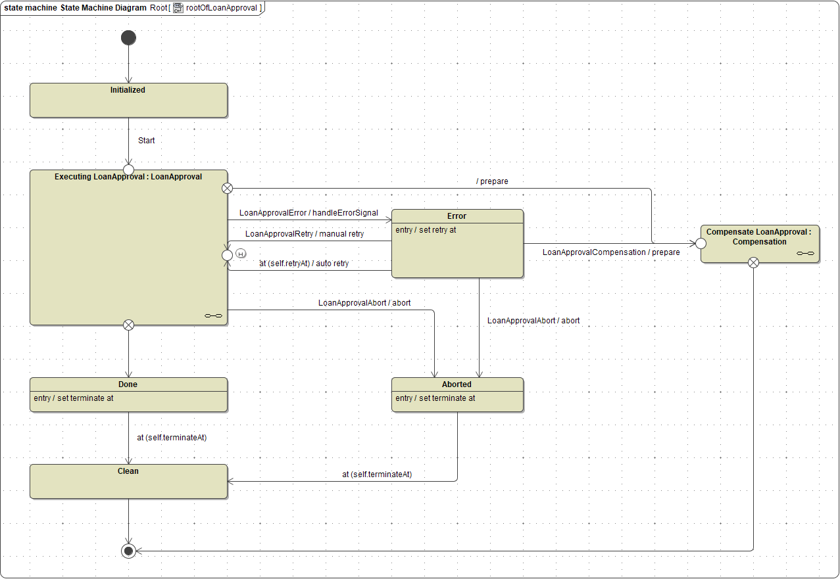This screenshot has height=579, width=840.
Task: Click the Start transition label
Action: 146,140
